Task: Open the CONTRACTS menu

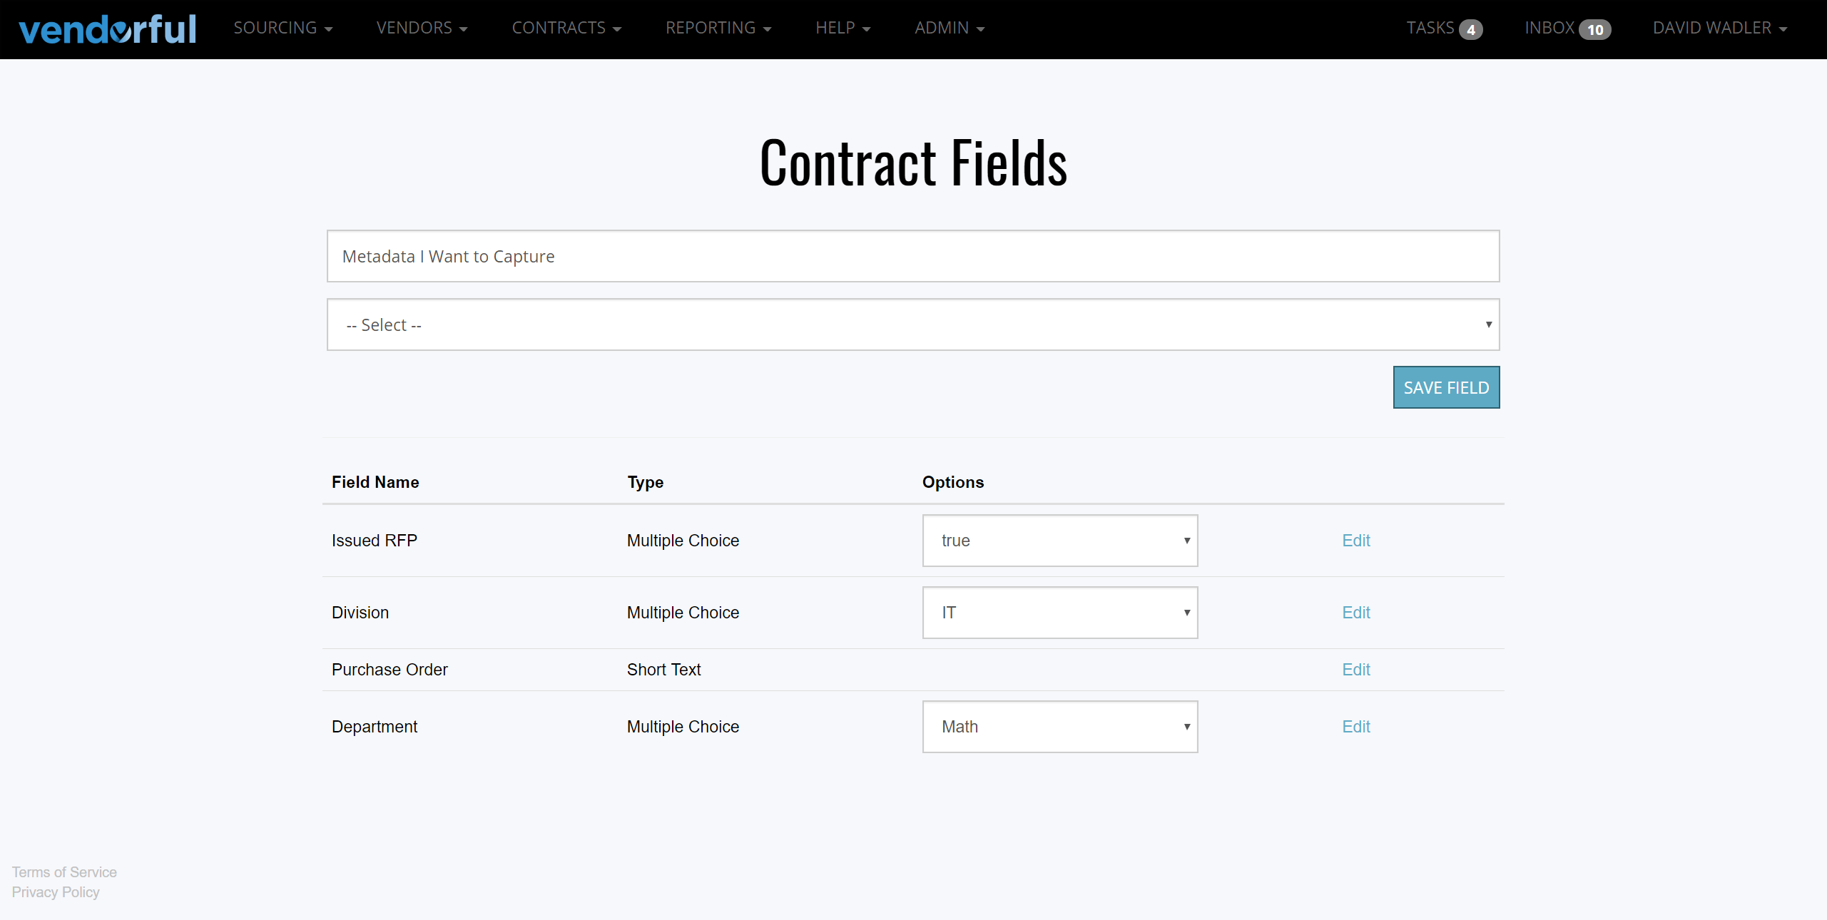Action: (x=566, y=29)
